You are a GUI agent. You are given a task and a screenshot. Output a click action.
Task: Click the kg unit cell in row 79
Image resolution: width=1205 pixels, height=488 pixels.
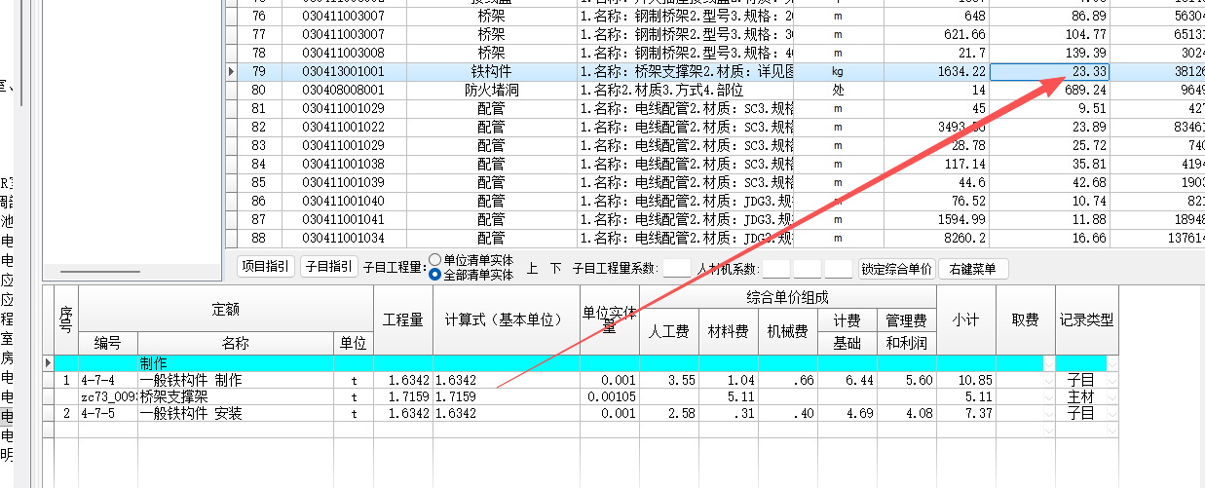click(x=838, y=71)
